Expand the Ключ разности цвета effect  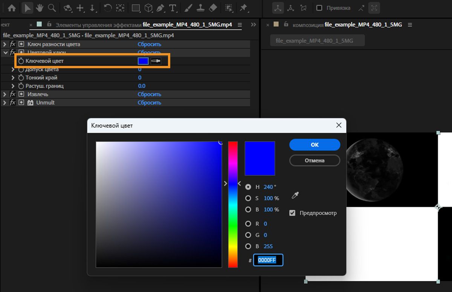[5, 44]
